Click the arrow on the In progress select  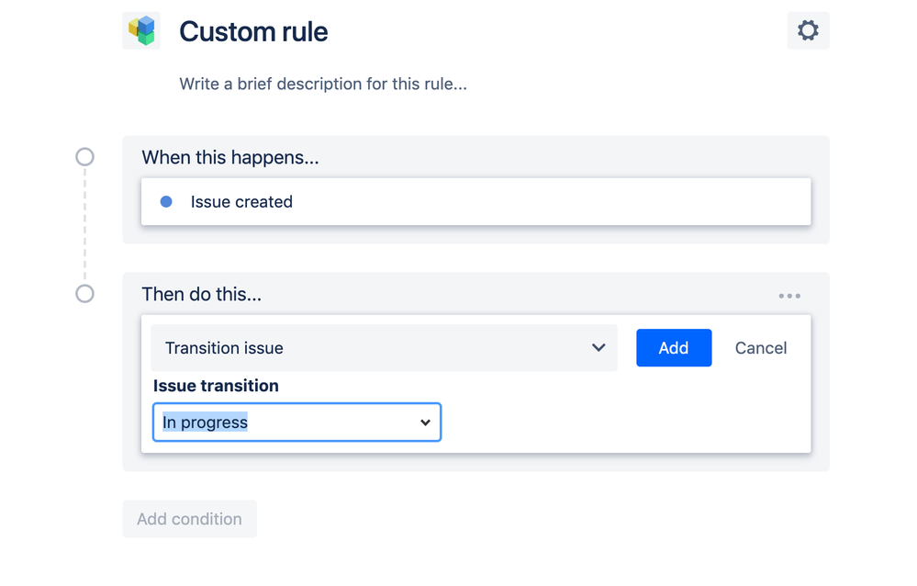[425, 423]
